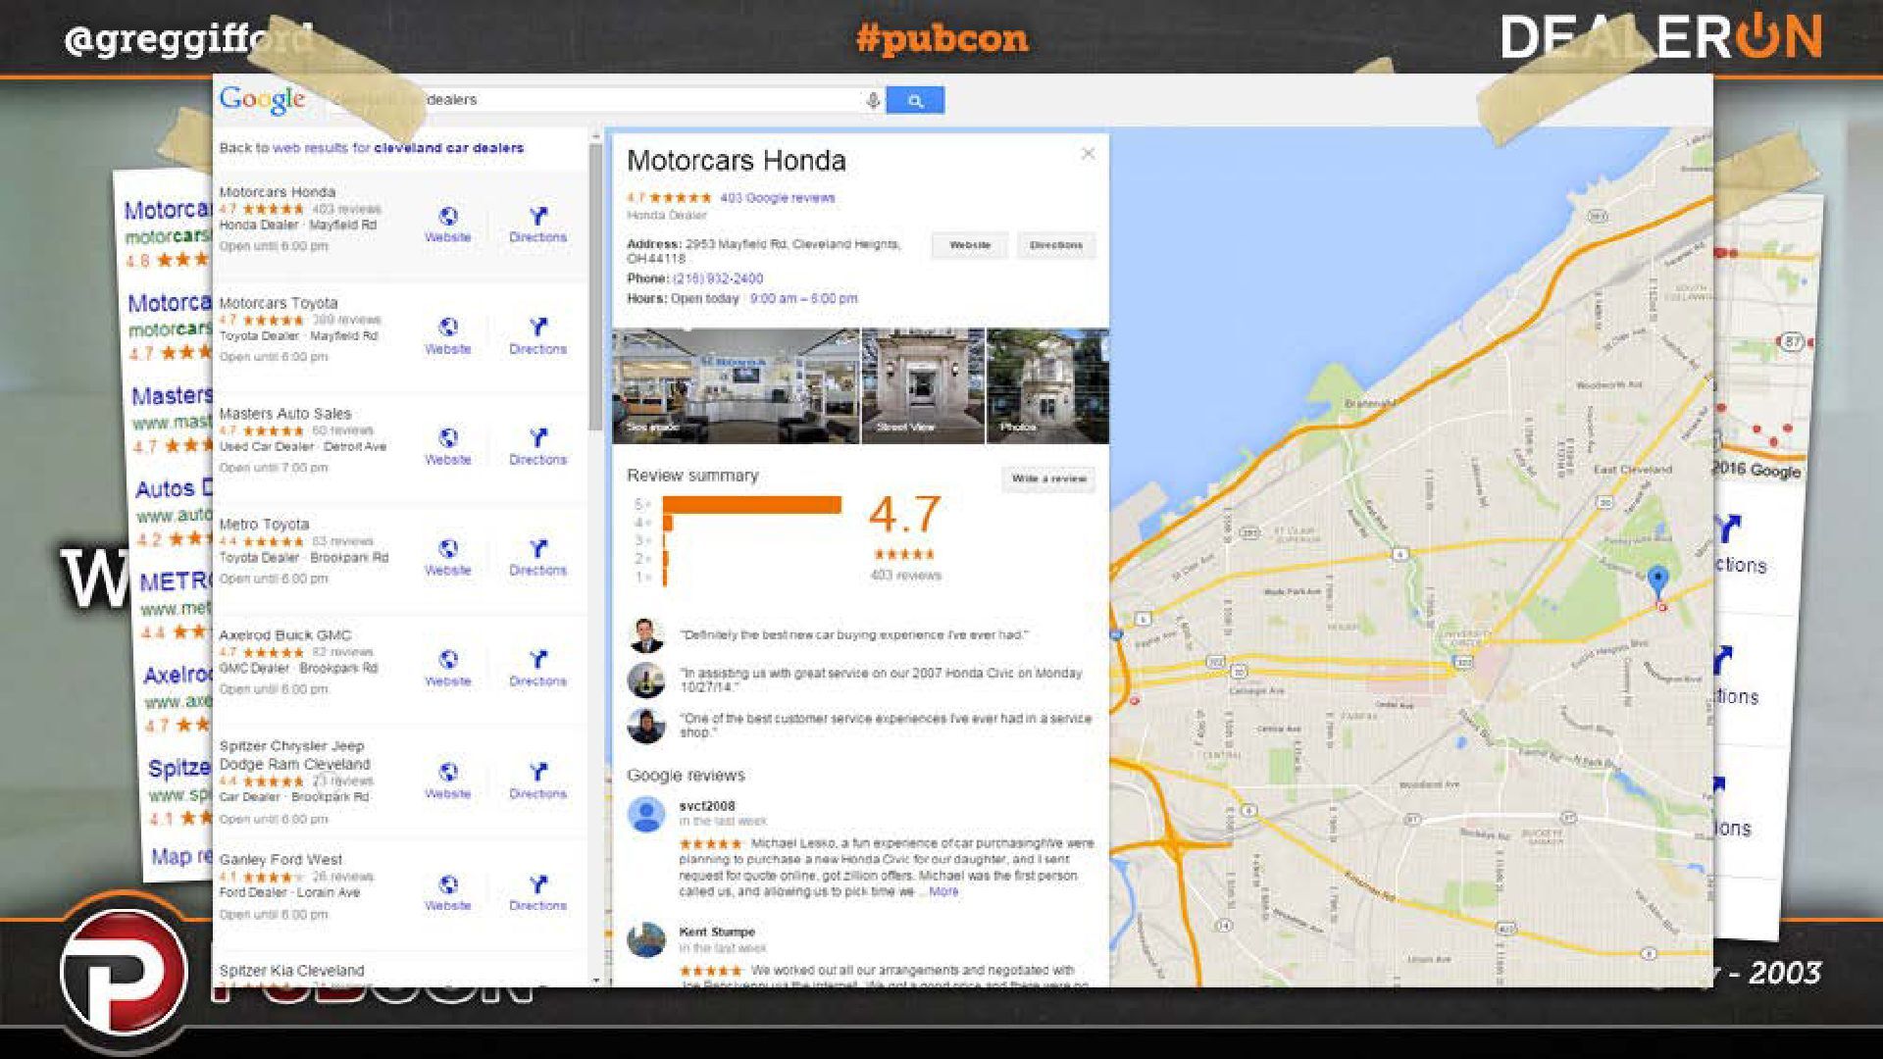Select Motorcars Toyota listing title

coord(278,303)
